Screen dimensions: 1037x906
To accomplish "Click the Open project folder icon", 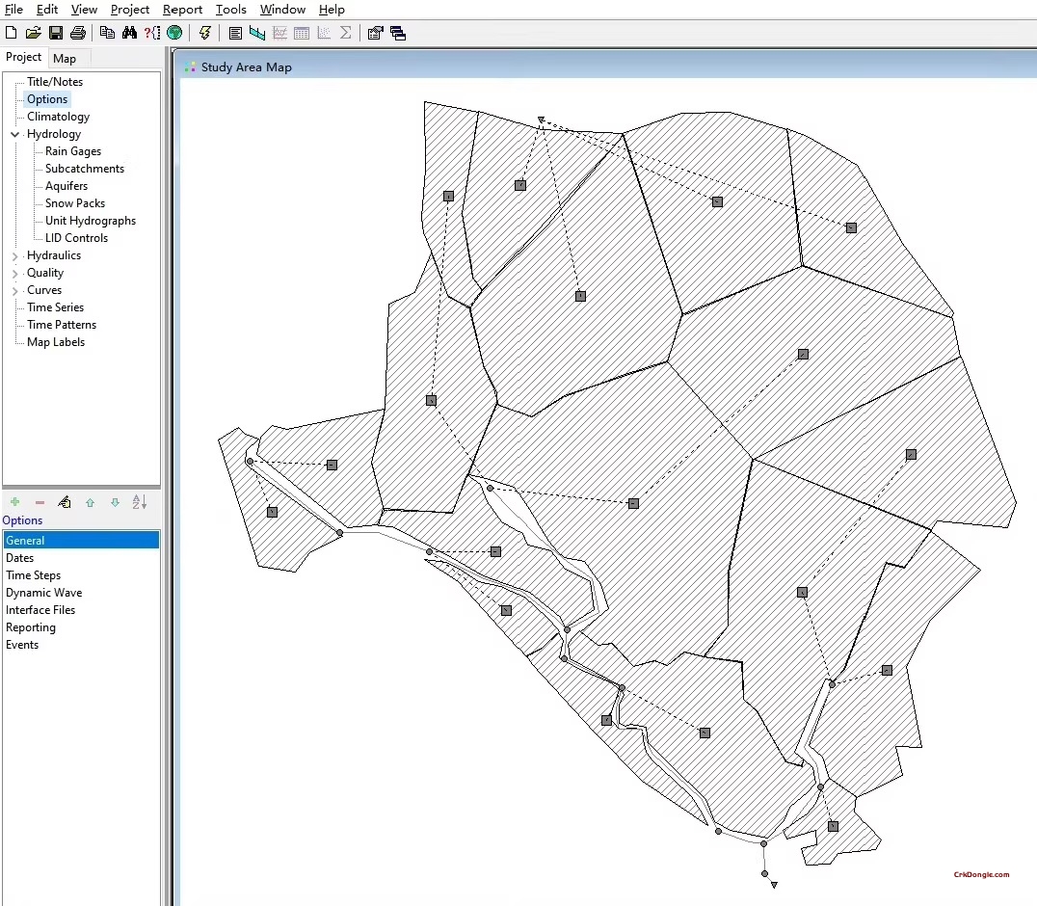I will pos(34,33).
